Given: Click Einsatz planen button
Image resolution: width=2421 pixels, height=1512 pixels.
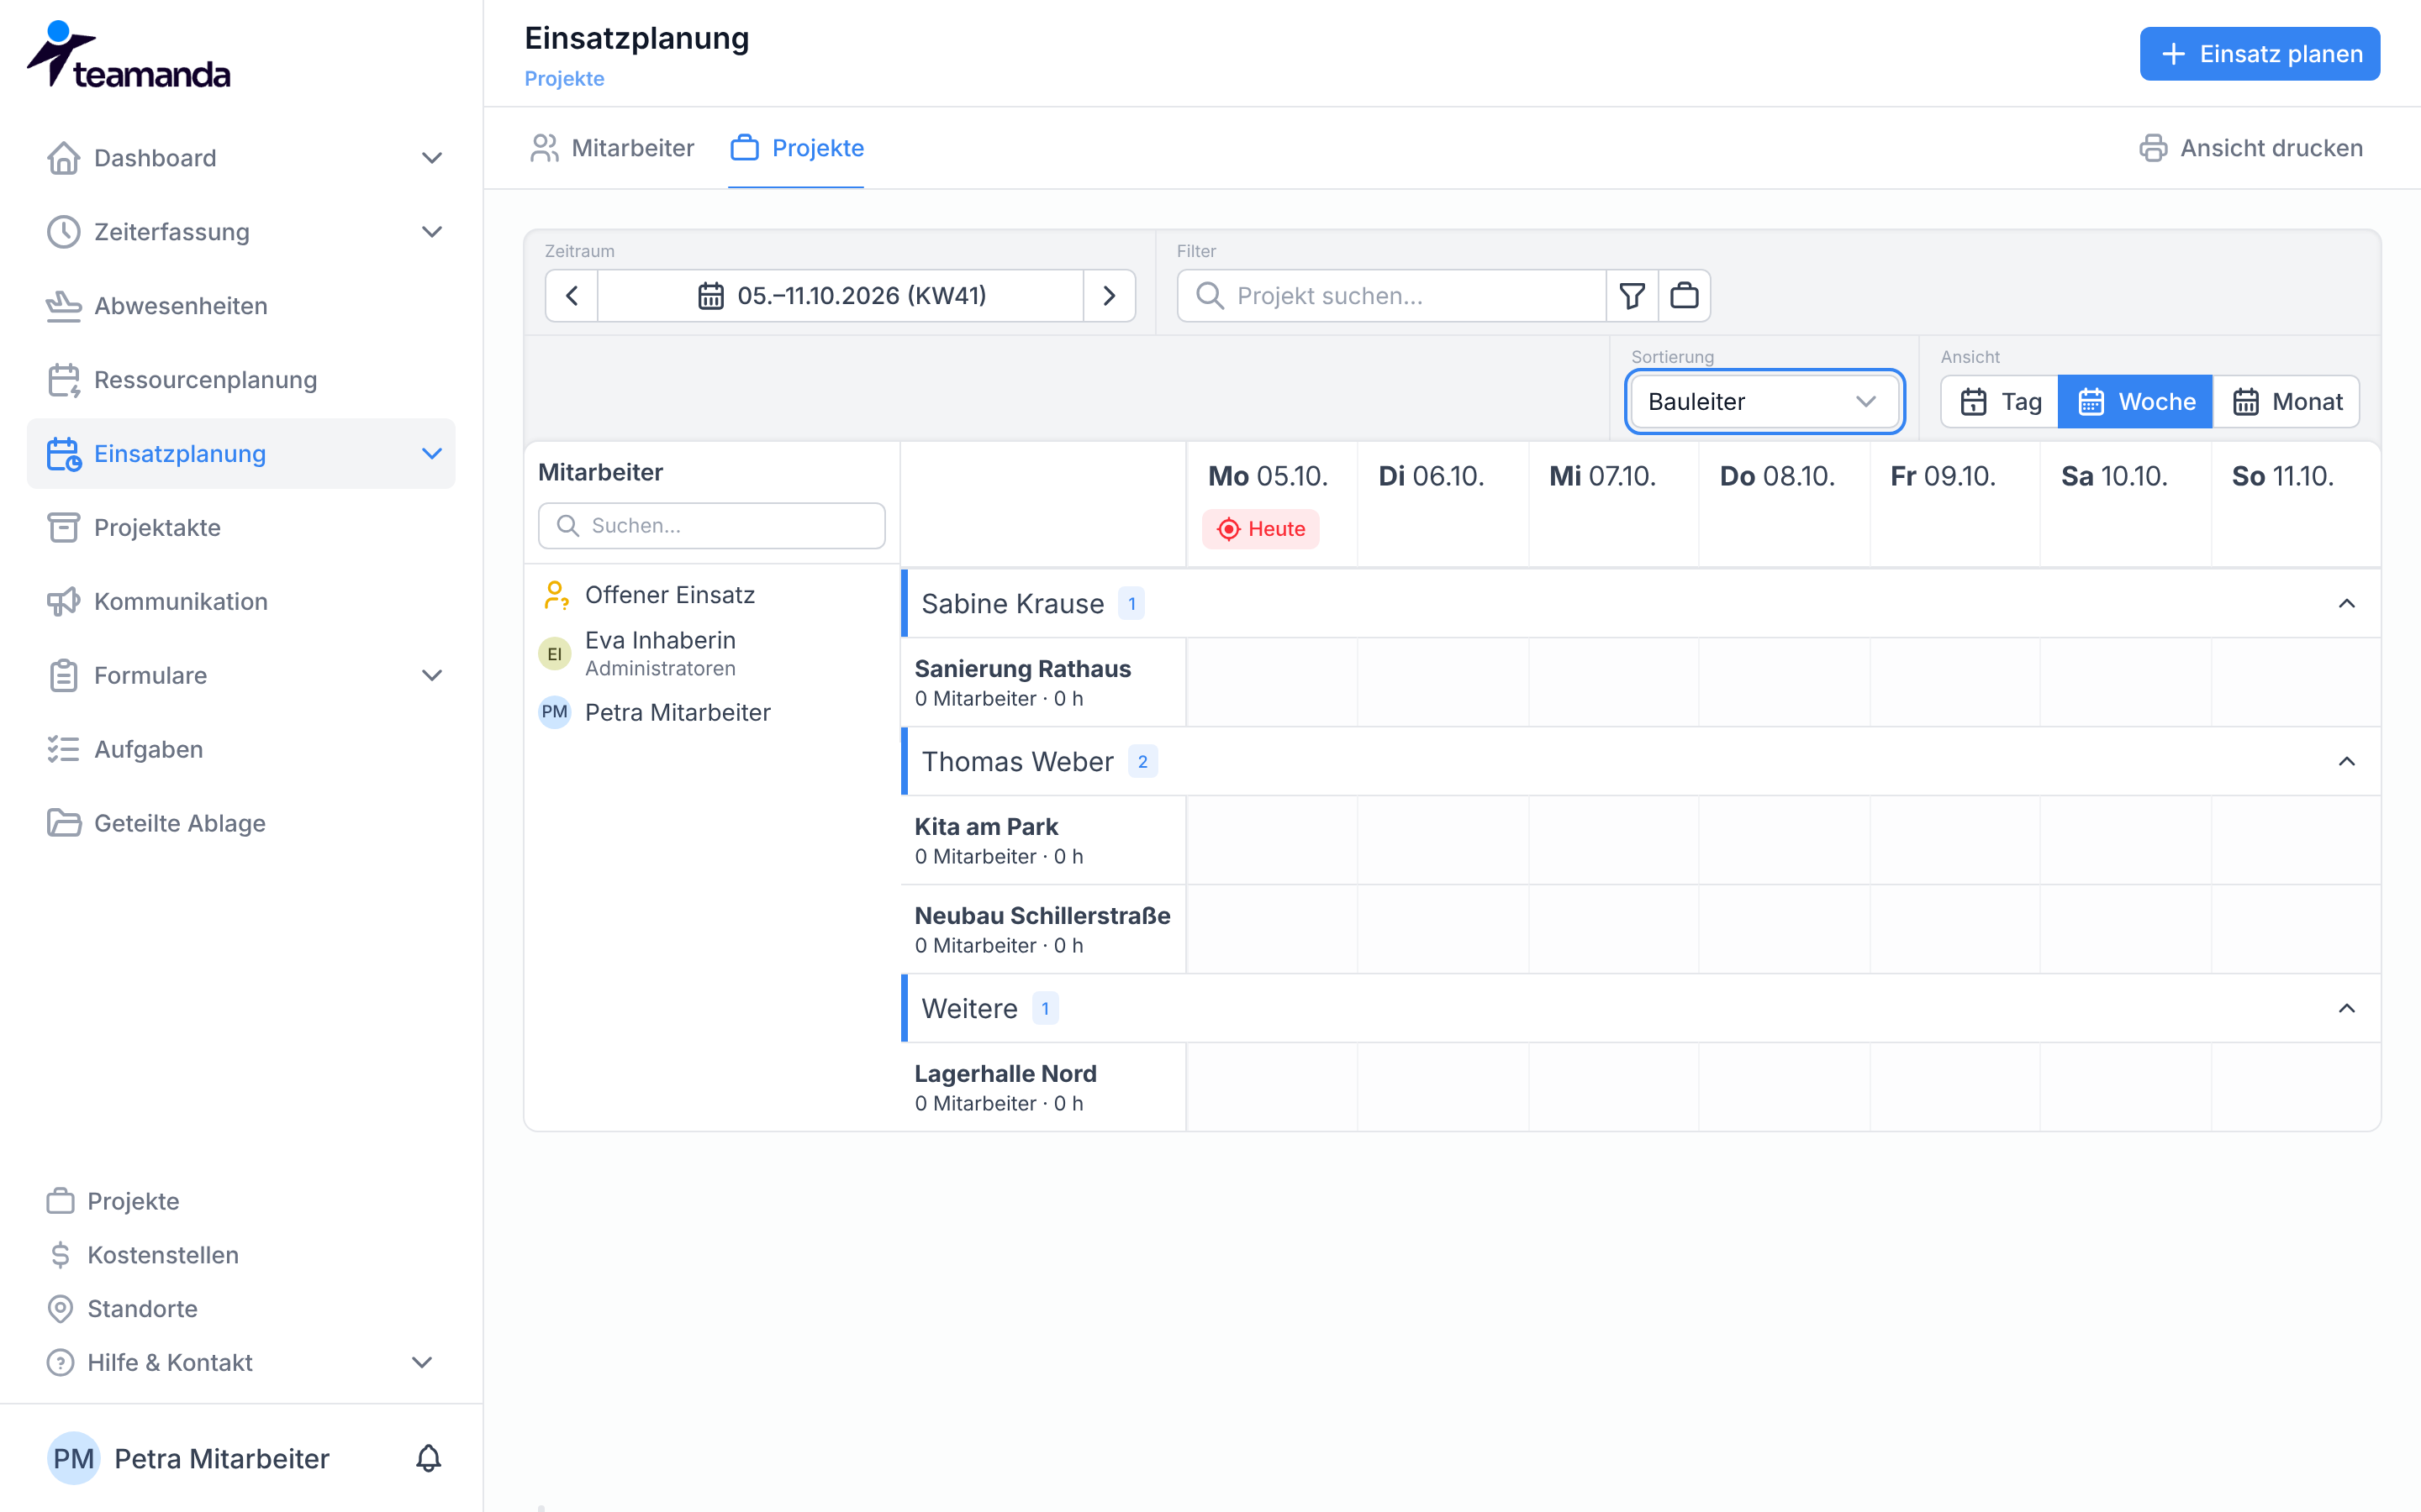Looking at the screenshot, I should (x=2260, y=54).
